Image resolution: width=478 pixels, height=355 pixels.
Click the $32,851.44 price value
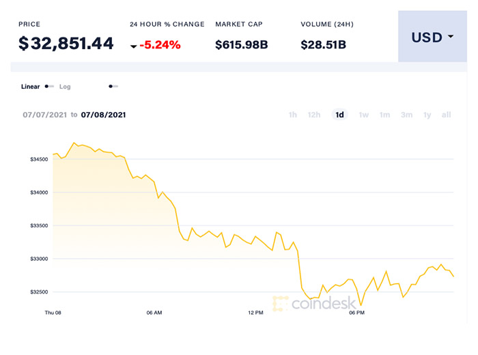(x=66, y=44)
